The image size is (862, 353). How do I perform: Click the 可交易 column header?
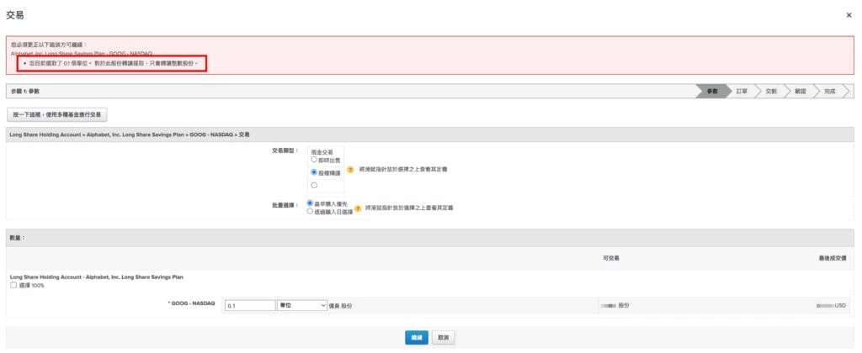pos(611,258)
